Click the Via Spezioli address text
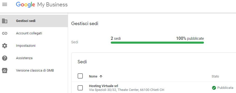Screen dimensions: 236x93 coord(127,90)
